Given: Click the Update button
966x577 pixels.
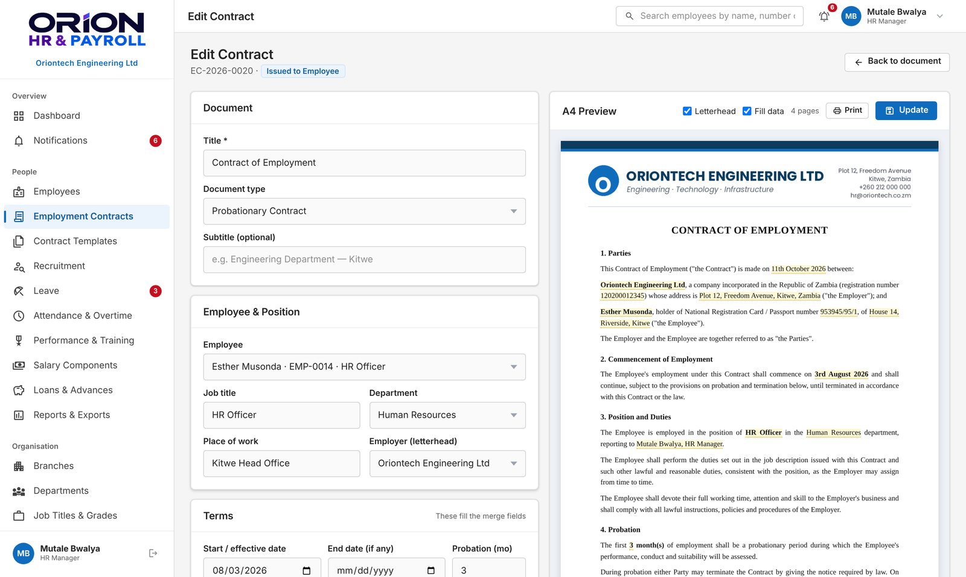Looking at the screenshot, I should [x=906, y=110].
